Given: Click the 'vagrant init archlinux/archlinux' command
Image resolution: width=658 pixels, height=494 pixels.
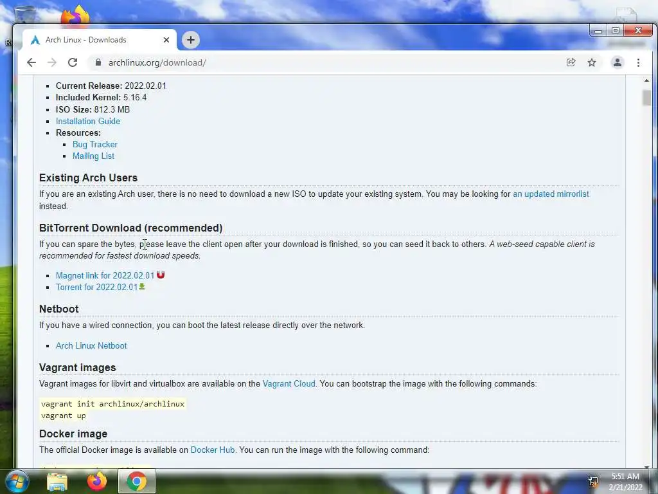Looking at the screenshot, I should pyautogui.click(x=112, y=404).
